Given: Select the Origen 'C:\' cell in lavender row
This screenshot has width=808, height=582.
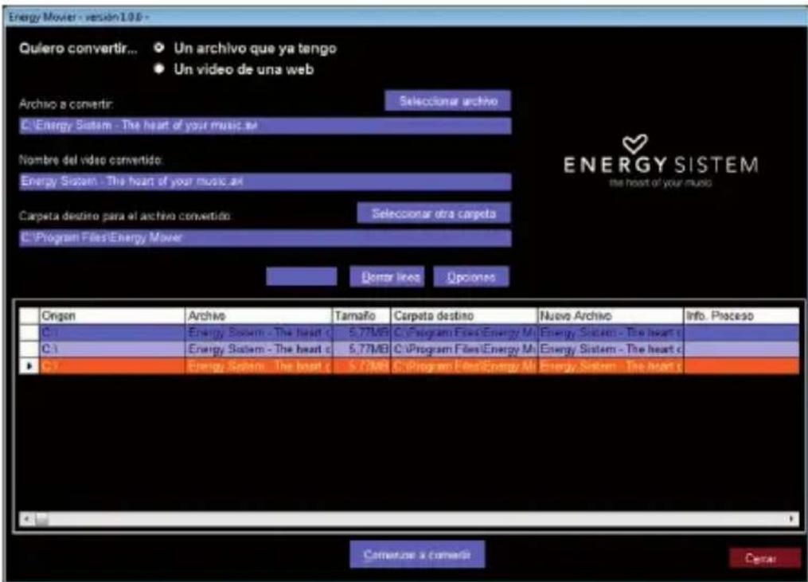Looking at the screenshot, I should [x=111, y=350].
